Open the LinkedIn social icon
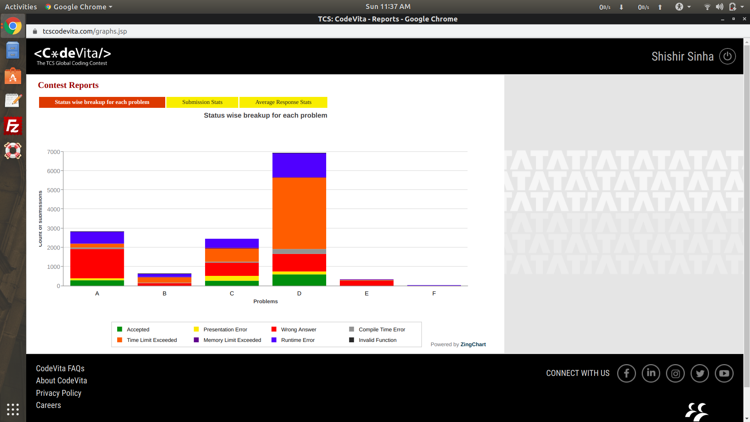Image resolution: width=750 pixels, height=422 pixels. point(651,373)
